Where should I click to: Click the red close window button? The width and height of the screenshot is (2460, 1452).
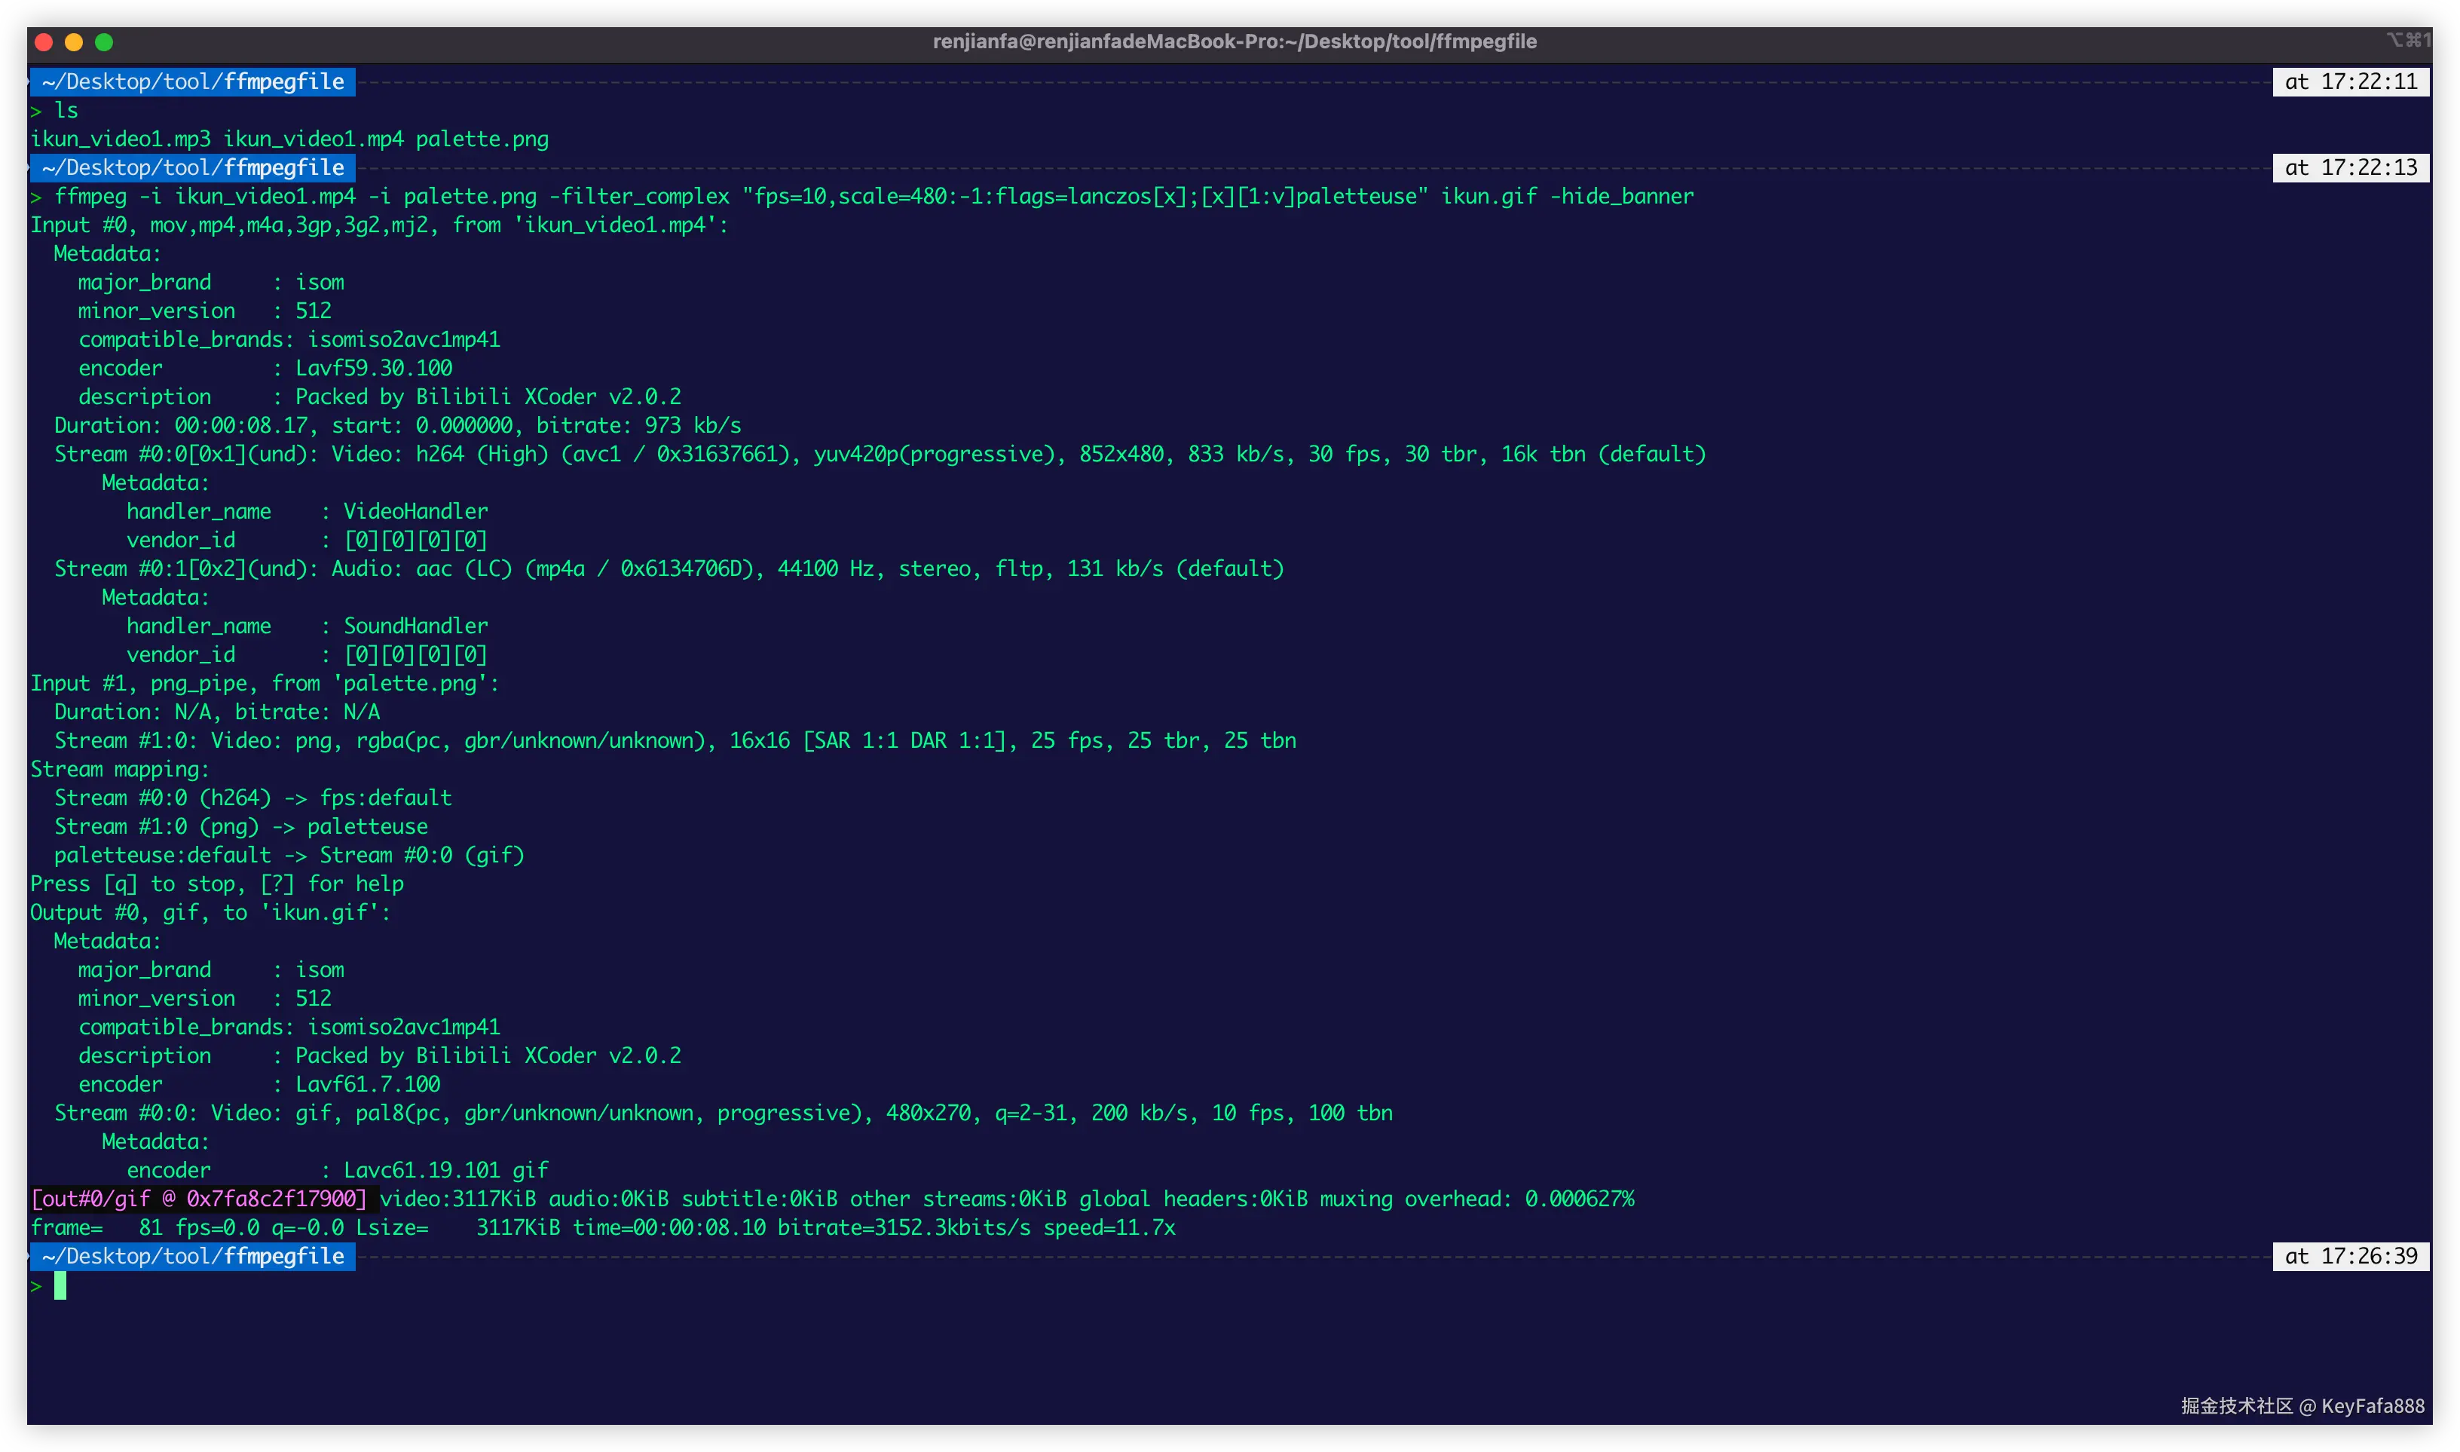pos(43,42)
